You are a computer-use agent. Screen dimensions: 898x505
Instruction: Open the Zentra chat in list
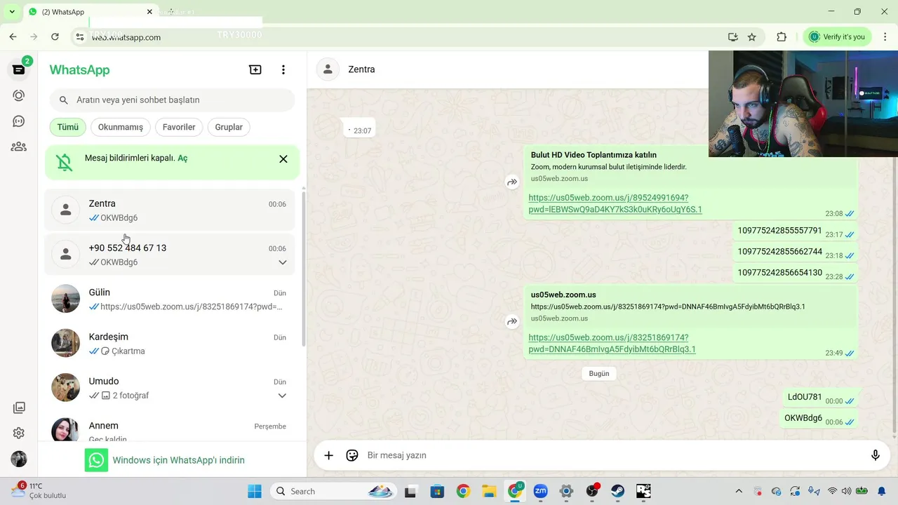[170, 210]
